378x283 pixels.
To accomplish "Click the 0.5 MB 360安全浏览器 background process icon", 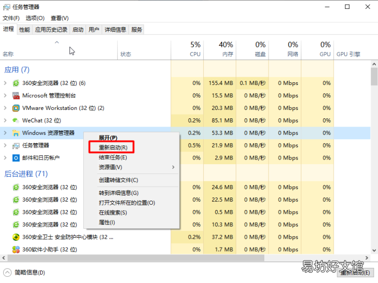I will [x=16, y=212].
